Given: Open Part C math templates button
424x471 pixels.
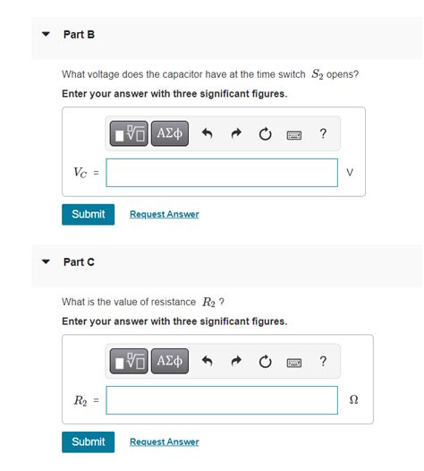Looking at the screenshot, I should tap(129, 361).
